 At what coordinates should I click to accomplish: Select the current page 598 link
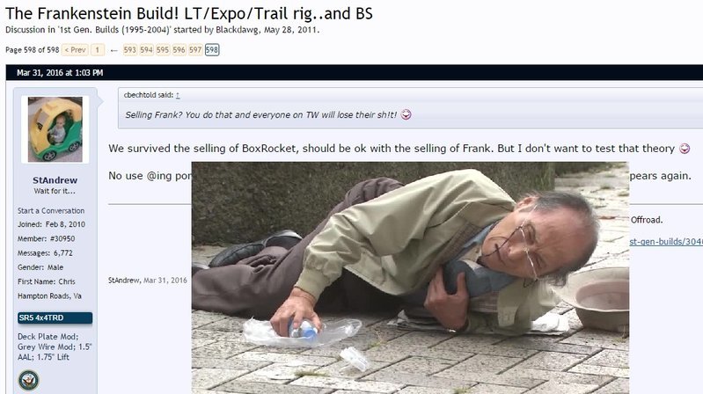212,50
